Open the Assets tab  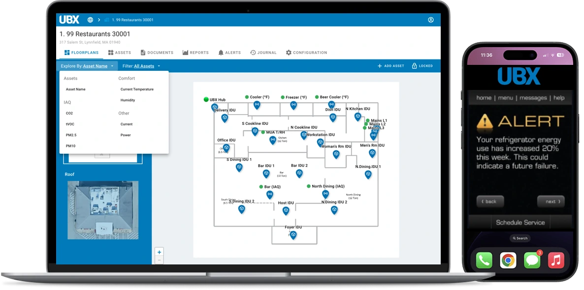(120, 53)
